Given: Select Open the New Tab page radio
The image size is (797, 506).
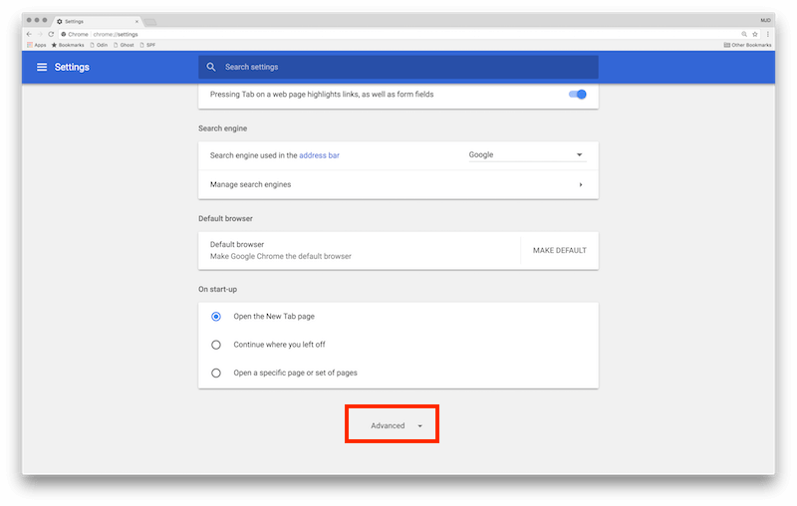Looking at the screenshot, I should [x=216, y=317].
